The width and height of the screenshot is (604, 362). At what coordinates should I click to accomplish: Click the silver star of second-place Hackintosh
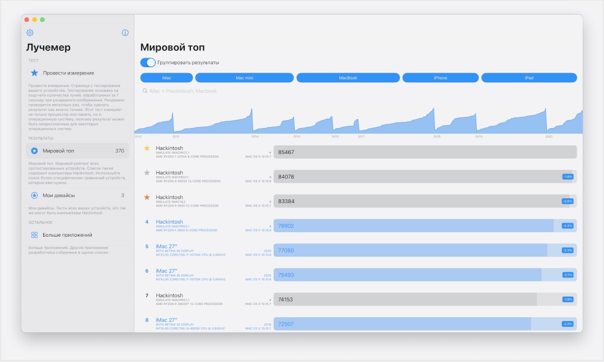(x=147, y=173)
